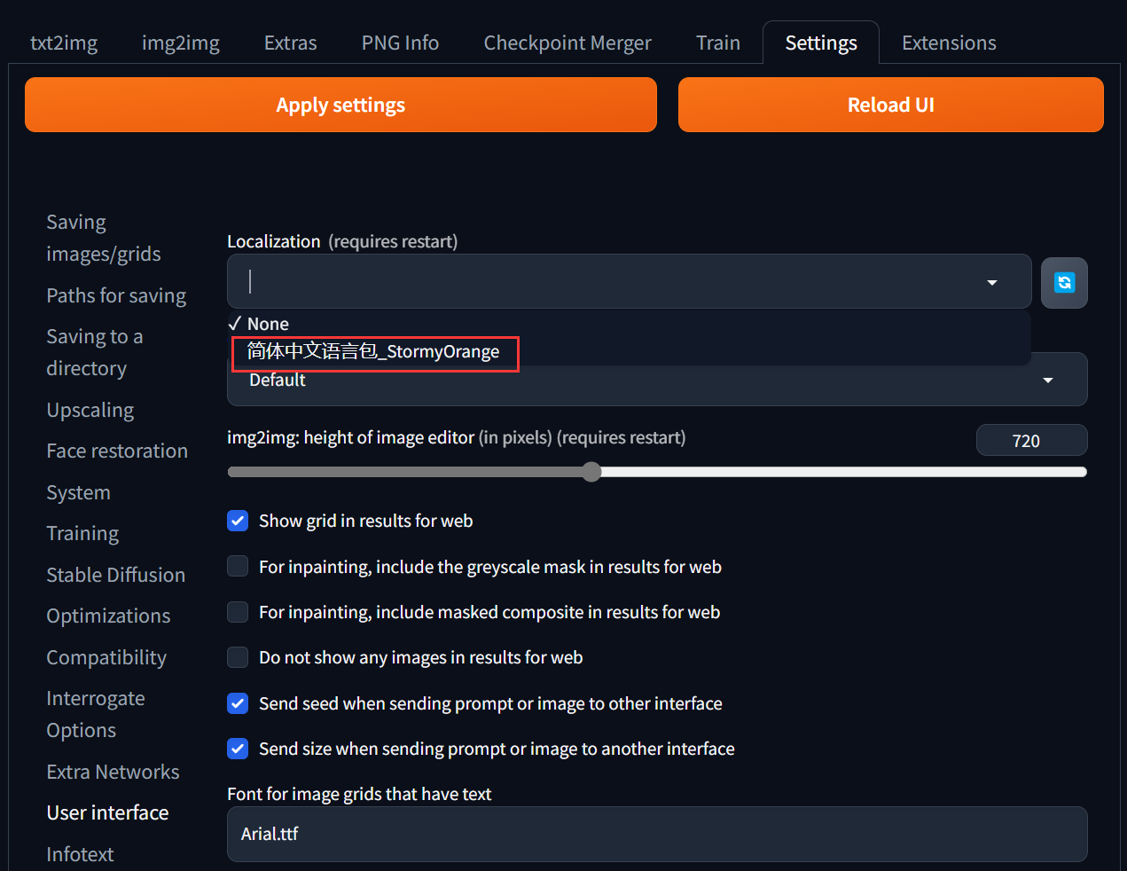
Task: Open the Train tab
Action: tap(718, 43)
